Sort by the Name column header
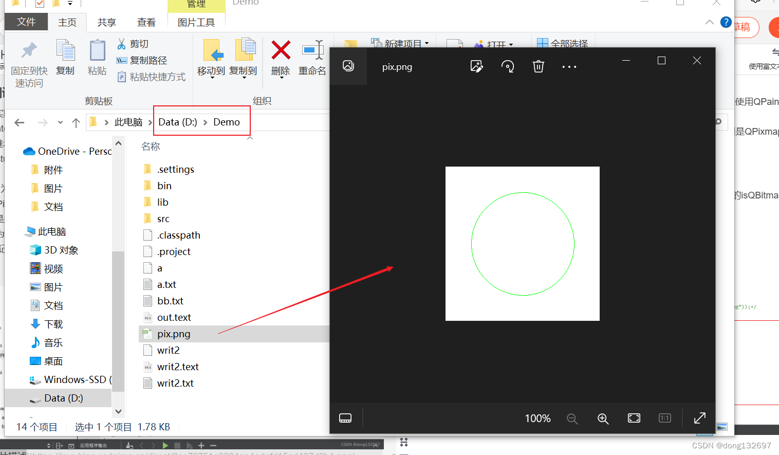This screenshot has width=779, height=455. [x=151, y=147]
